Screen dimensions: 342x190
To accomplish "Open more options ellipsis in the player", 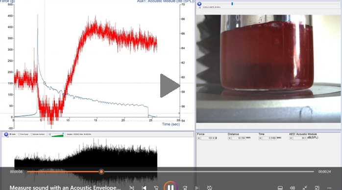I will tap(329, 188).
